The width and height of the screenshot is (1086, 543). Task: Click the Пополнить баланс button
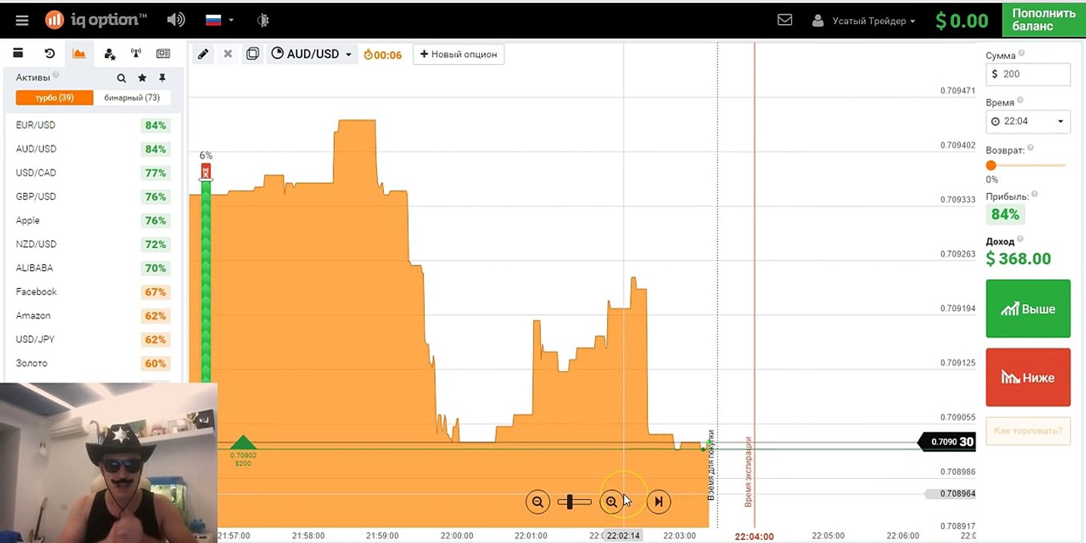pyautogui.click(x=1044, y=20)
